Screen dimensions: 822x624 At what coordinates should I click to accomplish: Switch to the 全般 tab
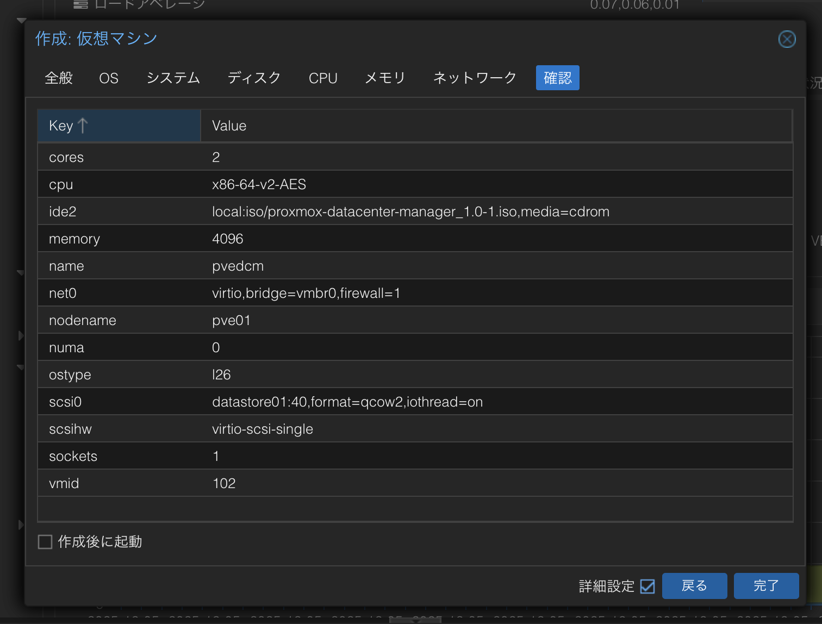point(59,78)
